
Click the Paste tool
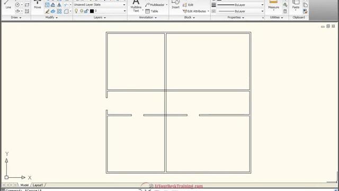click(296, 5)
